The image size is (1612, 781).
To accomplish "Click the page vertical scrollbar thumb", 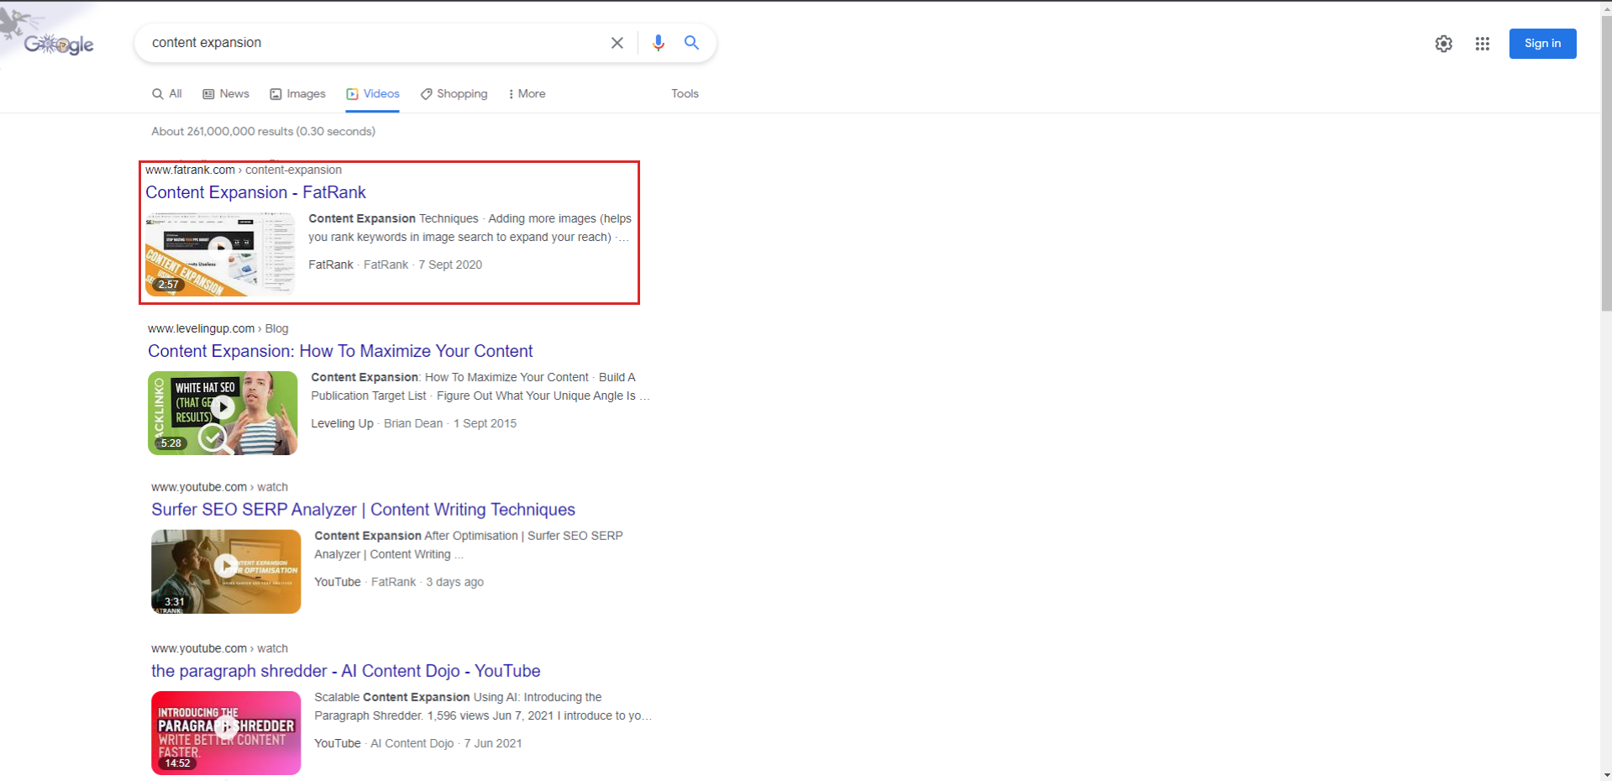I will 1606,164.
